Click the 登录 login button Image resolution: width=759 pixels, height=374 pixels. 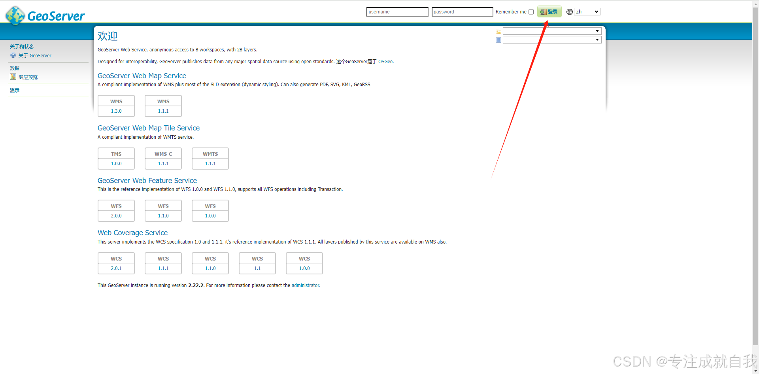549,12
